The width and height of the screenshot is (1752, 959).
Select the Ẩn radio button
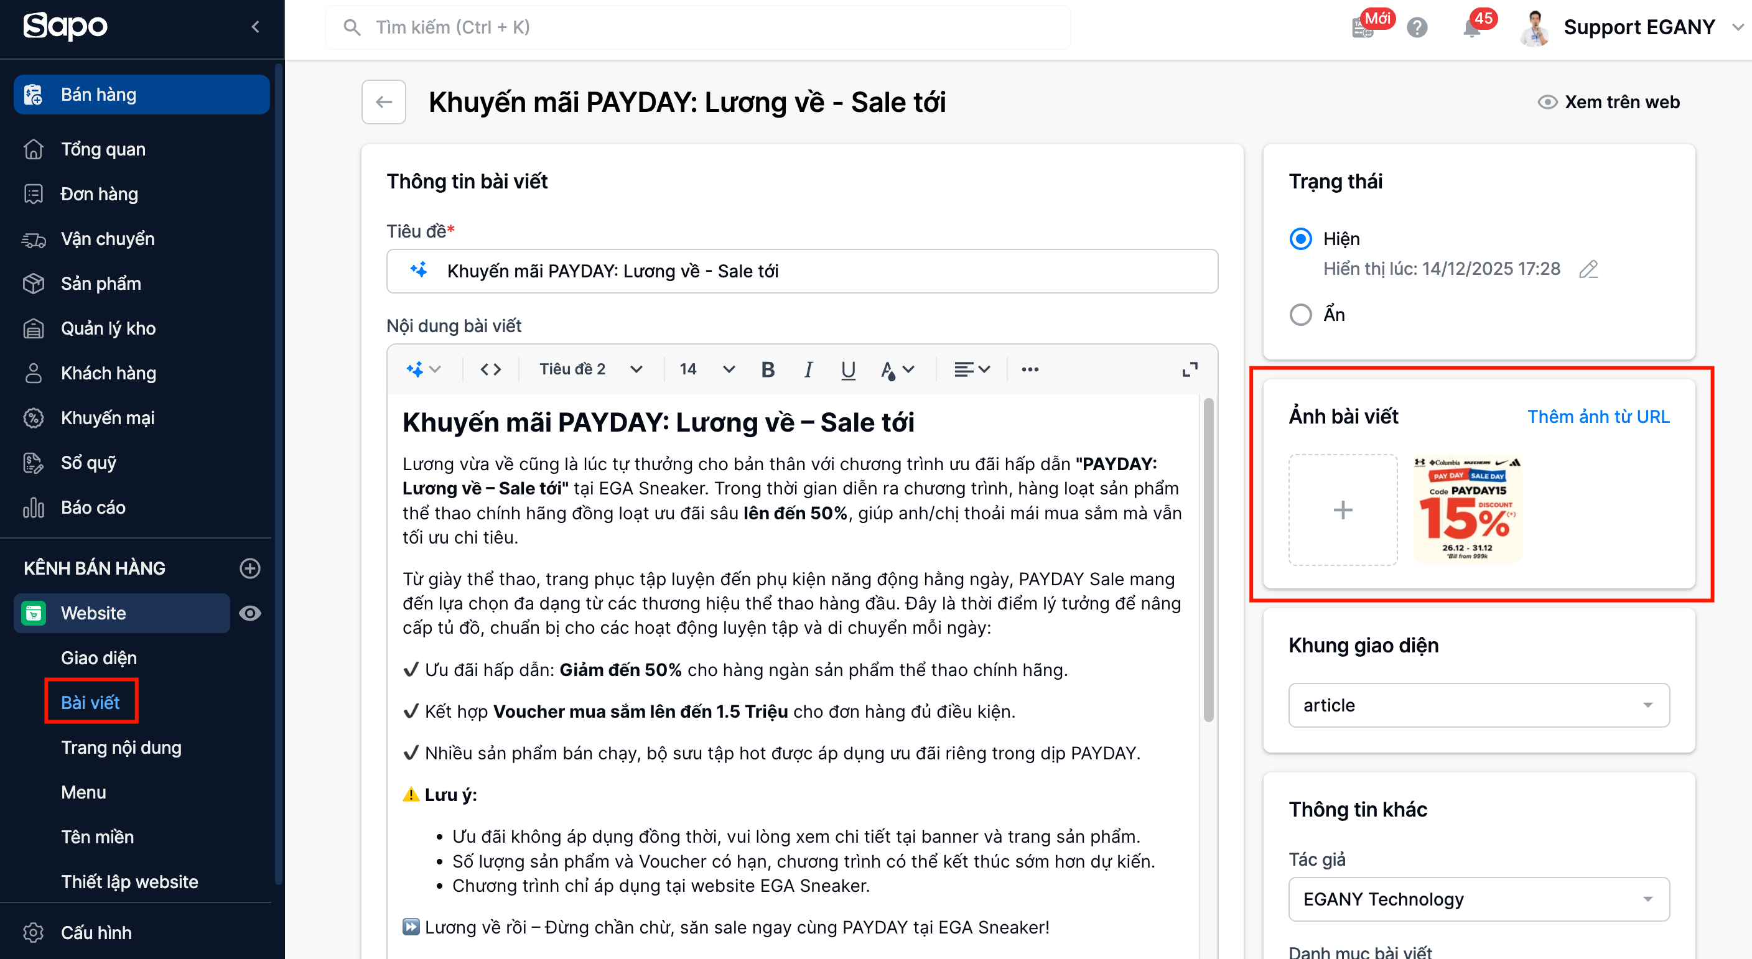1300,315
